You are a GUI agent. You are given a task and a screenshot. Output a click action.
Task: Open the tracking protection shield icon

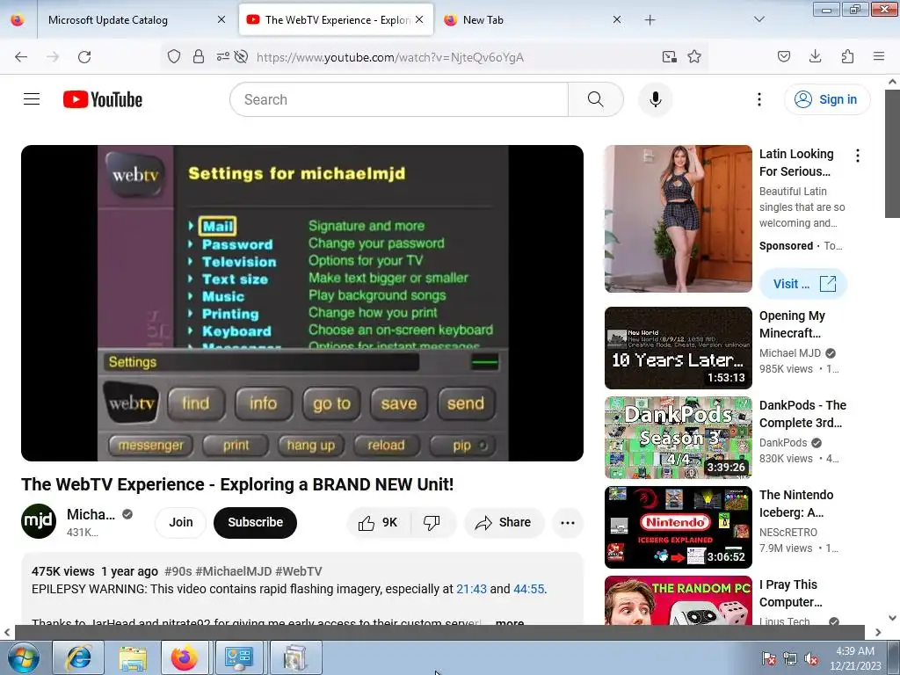tap(174, 57)
